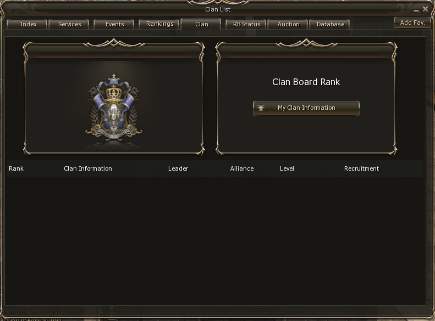Go to the Rankings tab
This screenshot has height=321, width=435.
(159, 24)
